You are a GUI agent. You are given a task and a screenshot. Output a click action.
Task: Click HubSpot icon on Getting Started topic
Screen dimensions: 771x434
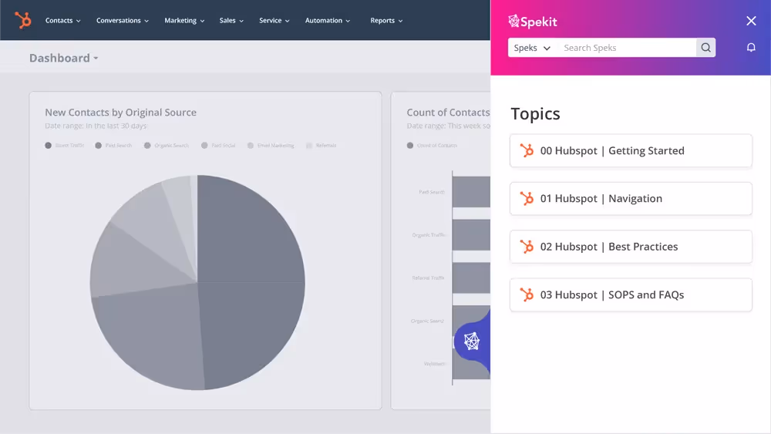click(527, 150)
